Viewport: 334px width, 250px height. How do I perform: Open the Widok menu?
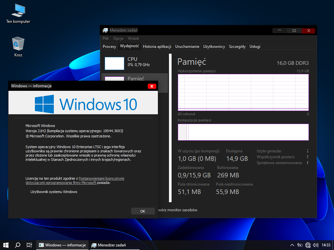pos(133,38)
